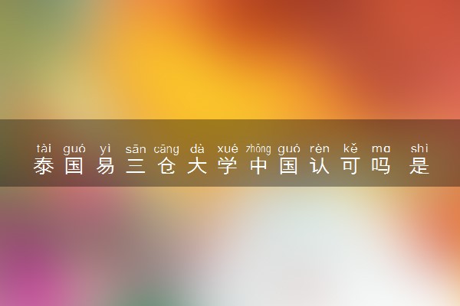Click the character 是

pyautogui.click(x=419, y=166)
